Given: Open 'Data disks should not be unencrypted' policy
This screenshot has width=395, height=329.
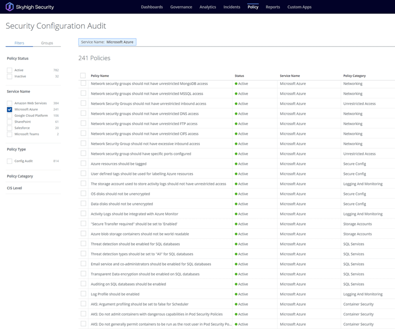Looking at the screenshot, I should (122, 204).
